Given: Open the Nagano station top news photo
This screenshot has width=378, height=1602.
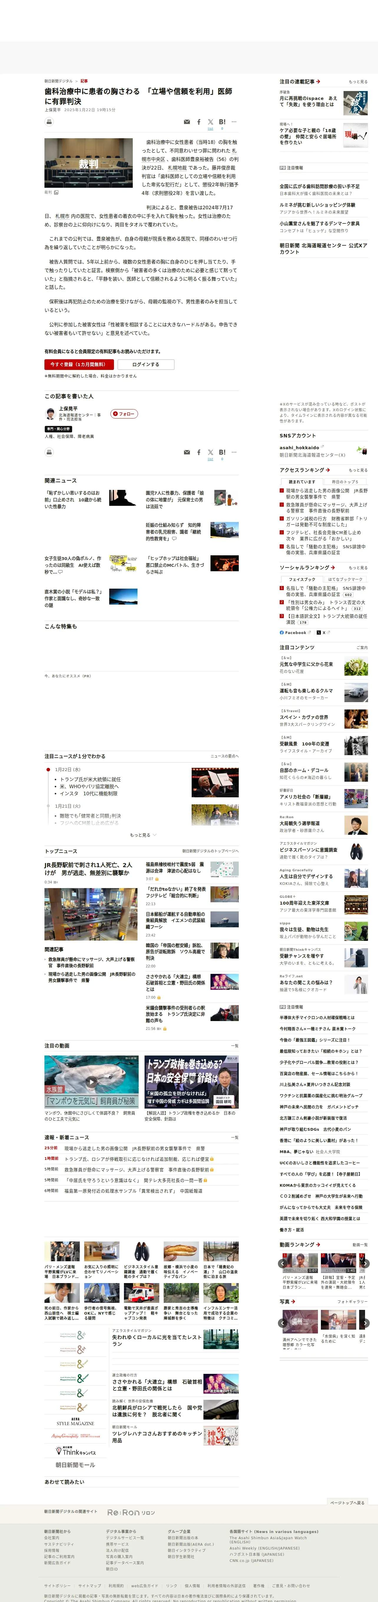Looking at the screenshot, I should (91, 914).
